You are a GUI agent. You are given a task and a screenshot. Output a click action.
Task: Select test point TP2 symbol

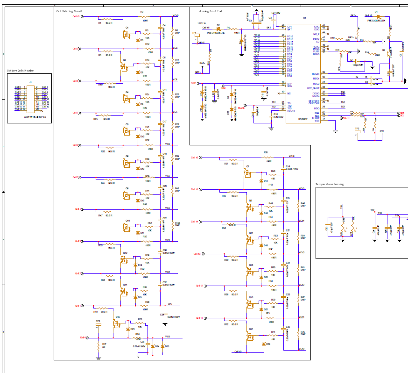(x=358, y=131)
